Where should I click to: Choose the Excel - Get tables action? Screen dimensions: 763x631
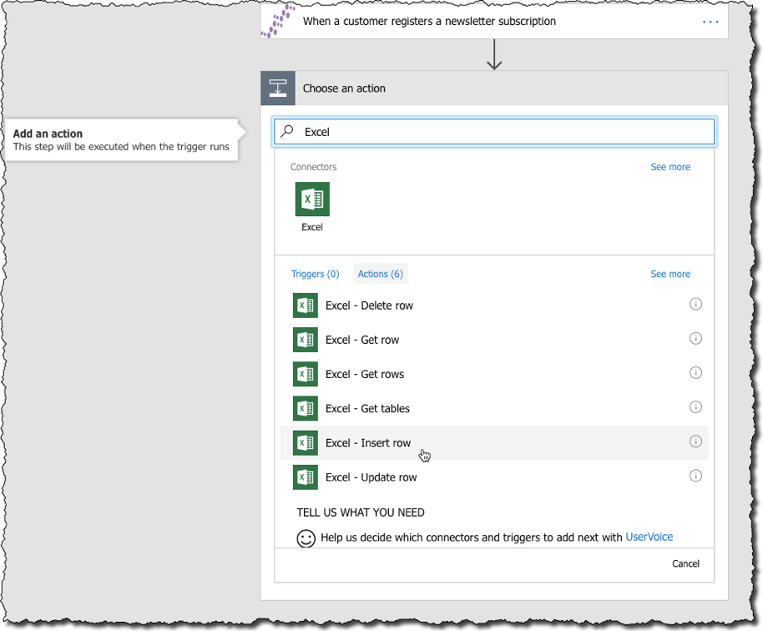494,408
